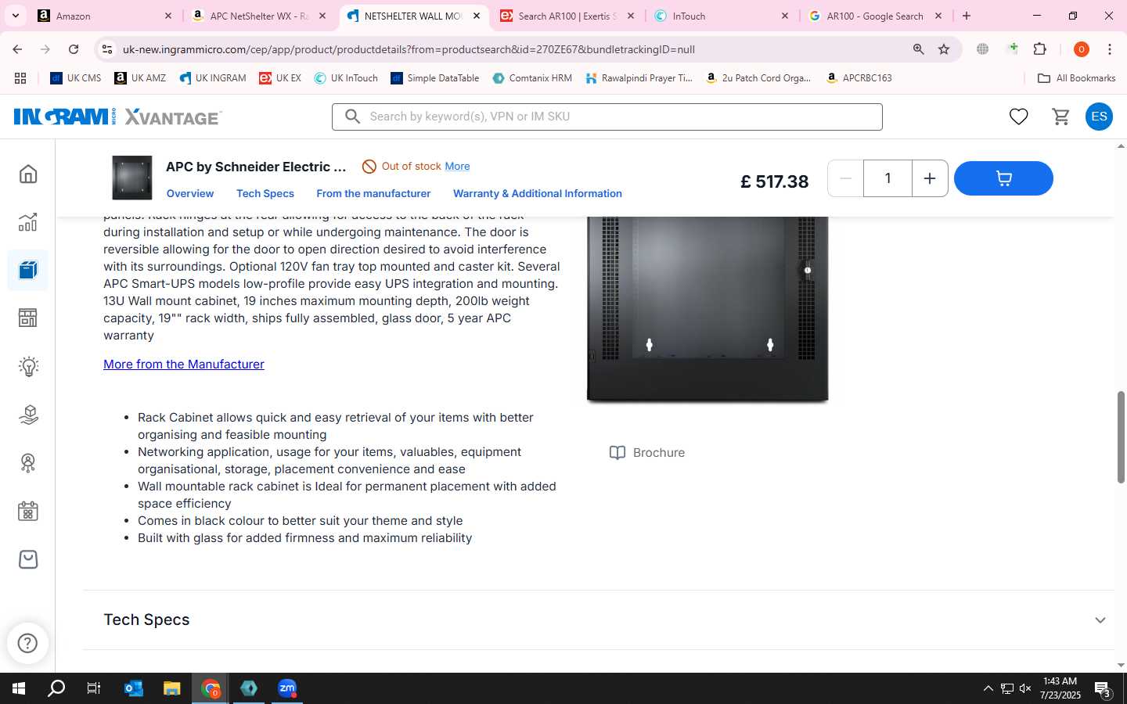The image size is (1127, 704).
Task: Go to Warranty & Additional Information tab
Action: (538, 193)
